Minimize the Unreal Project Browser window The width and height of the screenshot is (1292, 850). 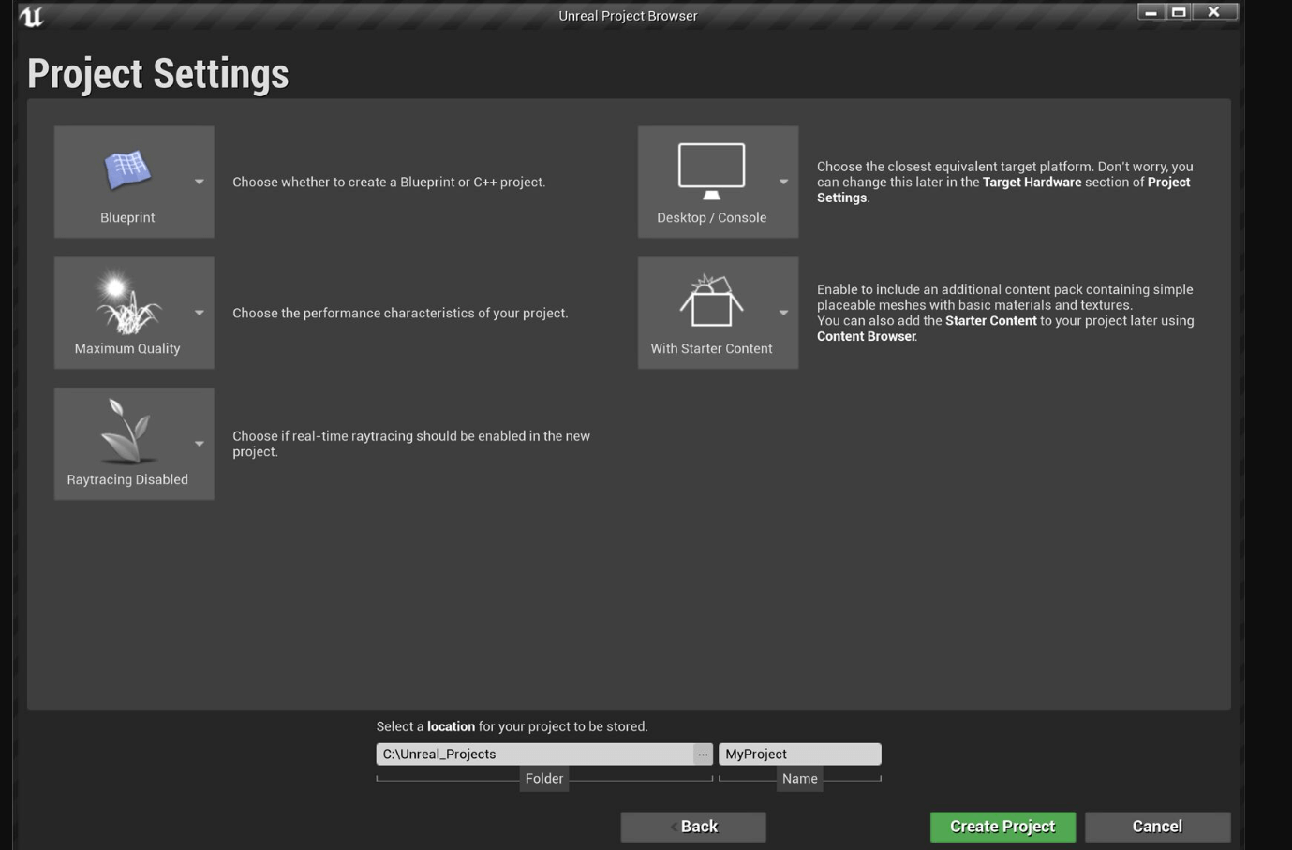click(1151, 12)
